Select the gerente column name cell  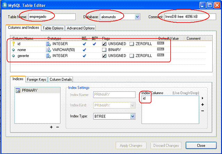23,56
